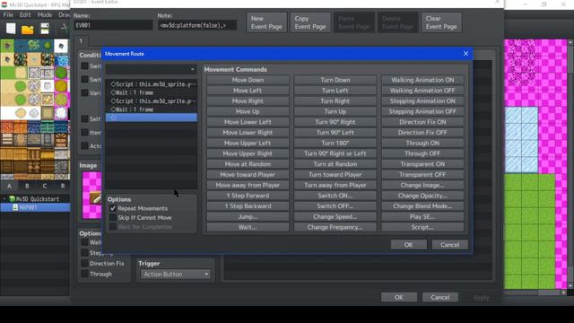
Task: Add Walking Animation OFF command
Action: pos(422,91)
